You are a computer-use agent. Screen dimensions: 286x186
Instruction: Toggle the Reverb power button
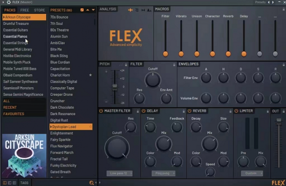[189, 111]
